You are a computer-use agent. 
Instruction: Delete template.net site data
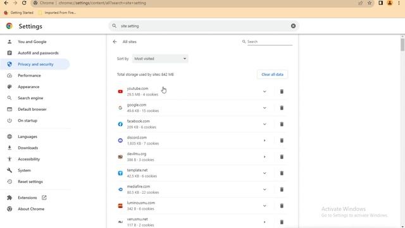pos(282,173)
